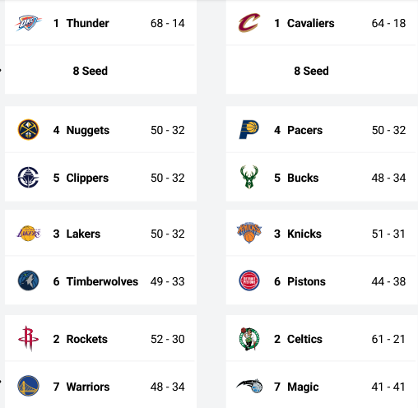Select the Western 8 Seed slot
The image size is (418, 408).
(100, 70)
